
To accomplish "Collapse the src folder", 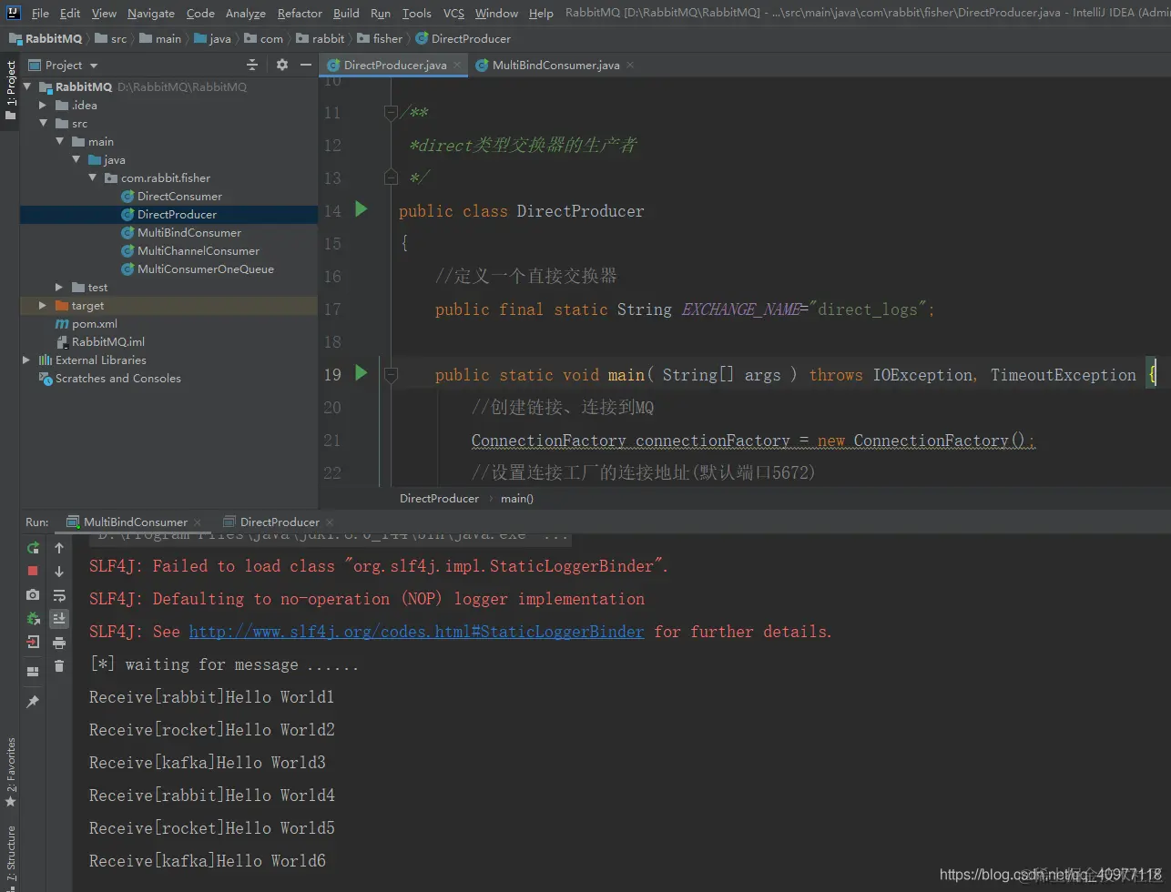I will coord(43,123).
